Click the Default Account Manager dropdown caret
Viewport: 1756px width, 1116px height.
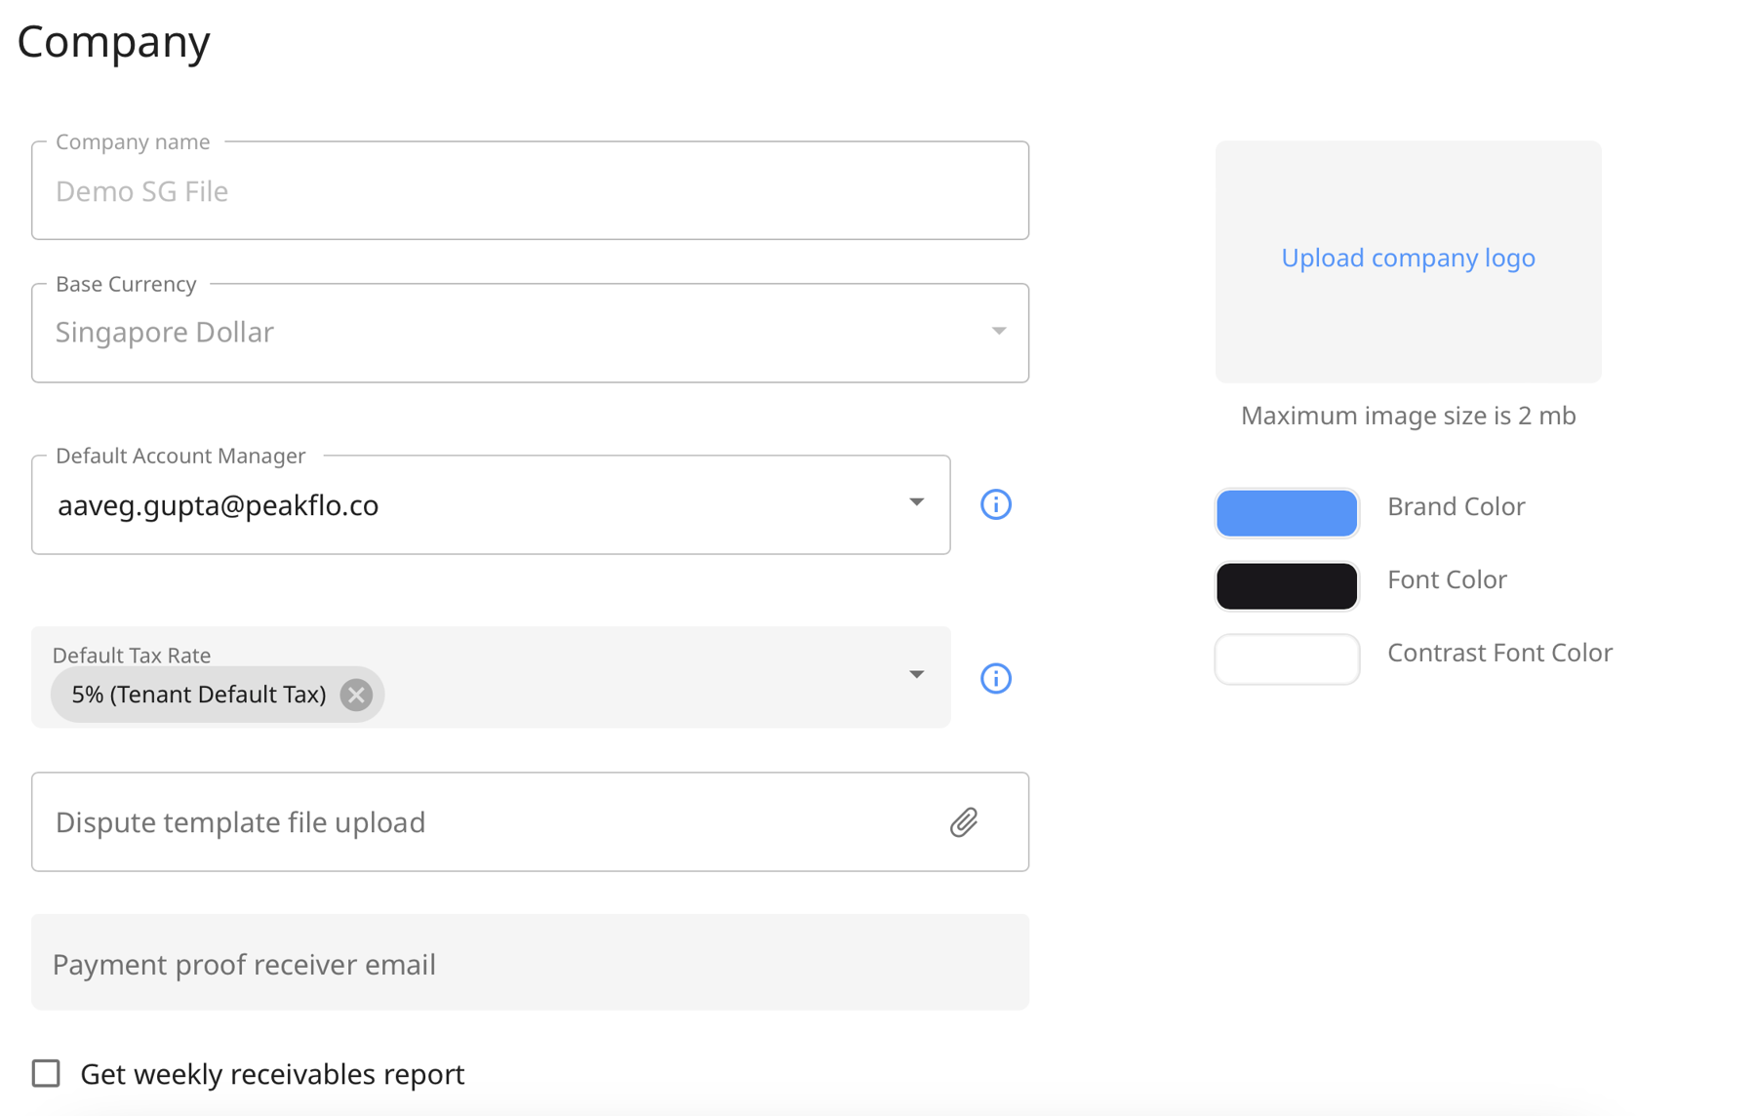(x=917, y=502)
